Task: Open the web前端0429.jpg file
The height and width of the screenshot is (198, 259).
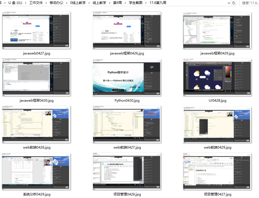Action: point(217,124)
